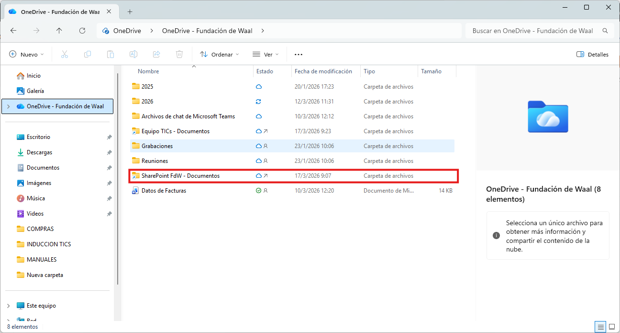Screen dimensions: 620x333
Task: Sort by the Tipo column header
Action: tap(369, 71)
